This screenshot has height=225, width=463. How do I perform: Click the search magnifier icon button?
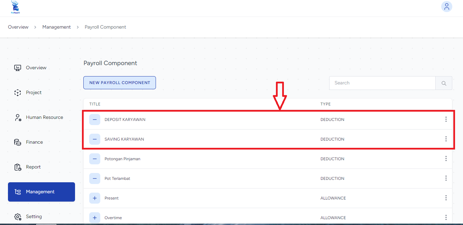tap(444, 83)
